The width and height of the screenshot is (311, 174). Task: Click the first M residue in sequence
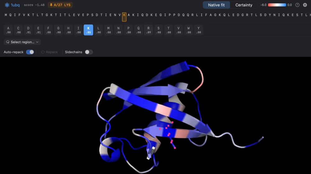click(x=6, y=15)
